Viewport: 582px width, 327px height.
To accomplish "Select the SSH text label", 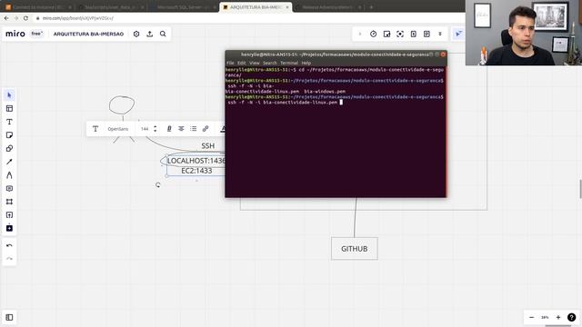I will (x=208, y=145).
